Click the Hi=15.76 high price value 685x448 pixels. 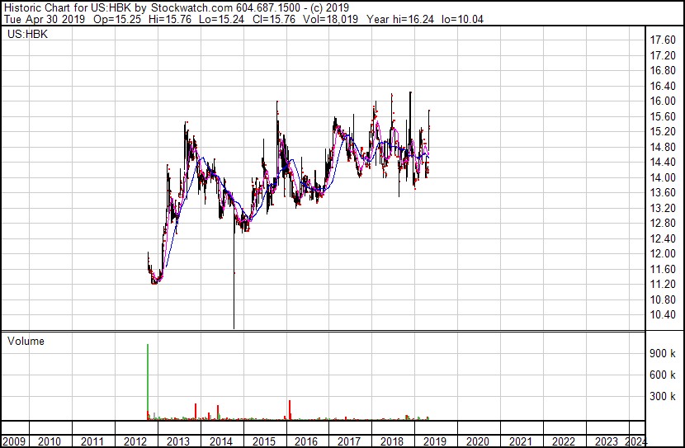click(x=170, y=19)
